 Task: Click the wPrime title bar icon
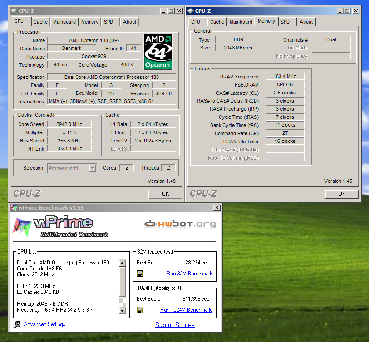click(x=14, y=207)
